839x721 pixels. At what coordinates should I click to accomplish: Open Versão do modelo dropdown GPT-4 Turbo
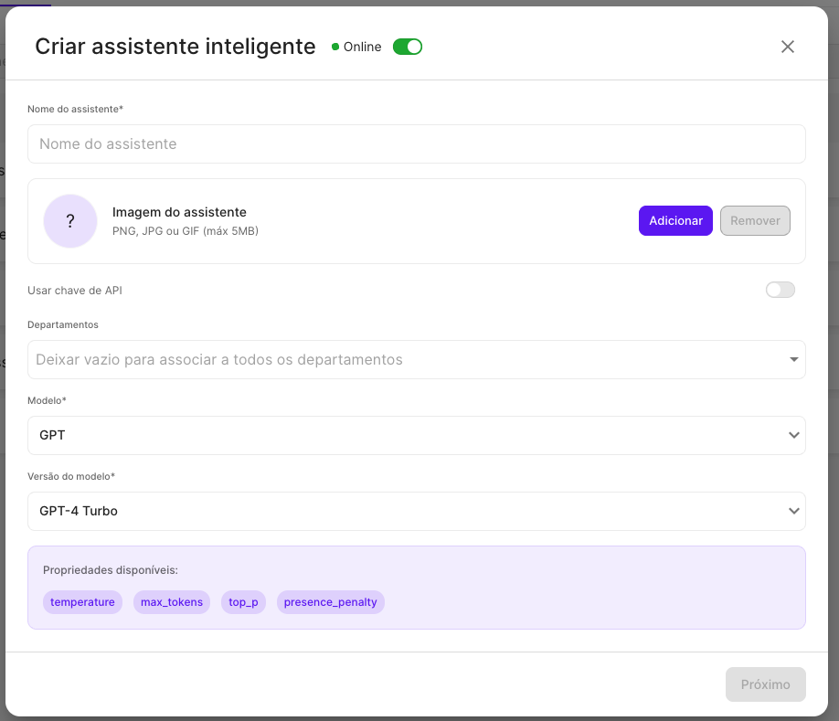(x=402, y=512)
